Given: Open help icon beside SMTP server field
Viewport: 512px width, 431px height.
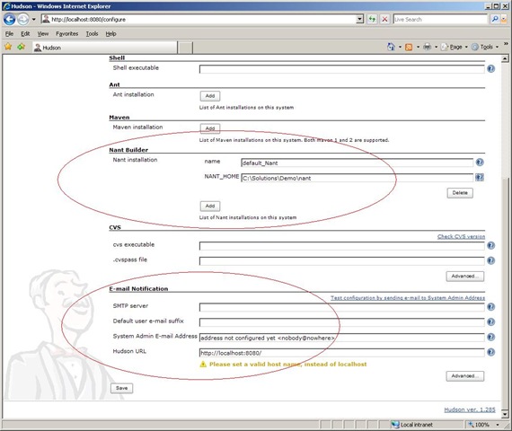Looking at the screenshot, I should pos(490,306).
